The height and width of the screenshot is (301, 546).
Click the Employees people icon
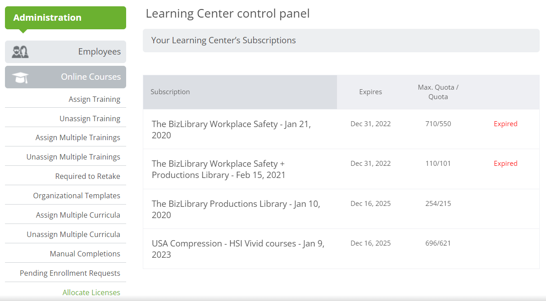click(20, 52)
